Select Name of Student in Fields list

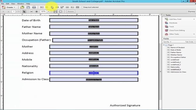(x=178, y=47)
